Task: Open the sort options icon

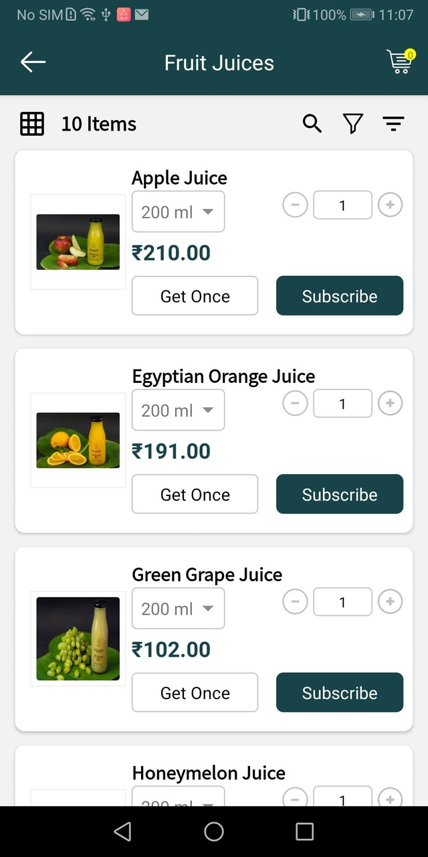Action: point(393,123)
